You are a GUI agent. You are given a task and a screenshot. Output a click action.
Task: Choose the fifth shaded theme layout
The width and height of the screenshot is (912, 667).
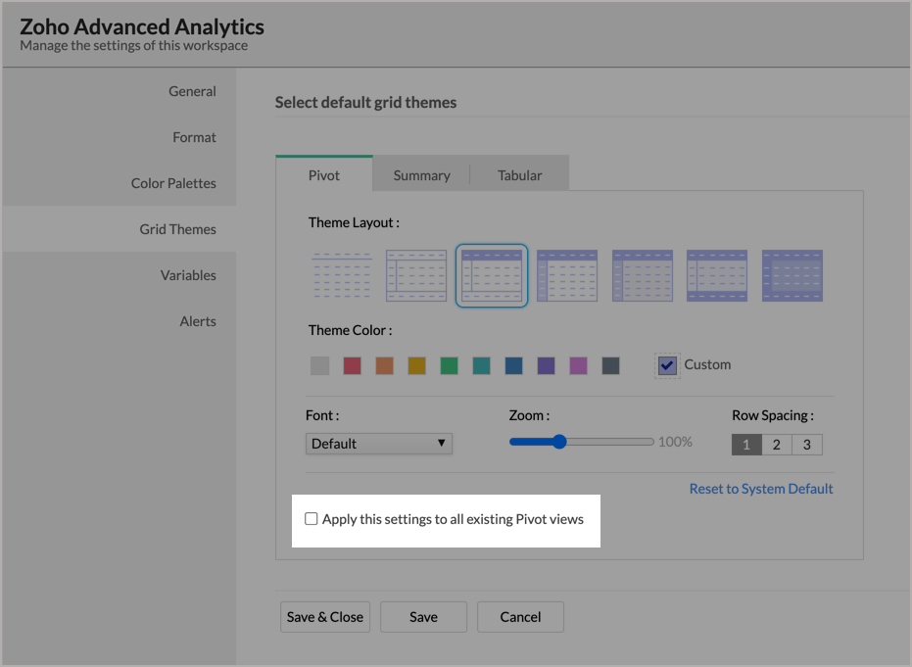click(643, 275)
